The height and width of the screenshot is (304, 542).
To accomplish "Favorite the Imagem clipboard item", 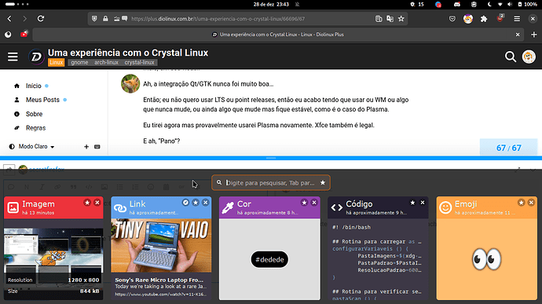I will pyautogui.click(x=87, y=203).
